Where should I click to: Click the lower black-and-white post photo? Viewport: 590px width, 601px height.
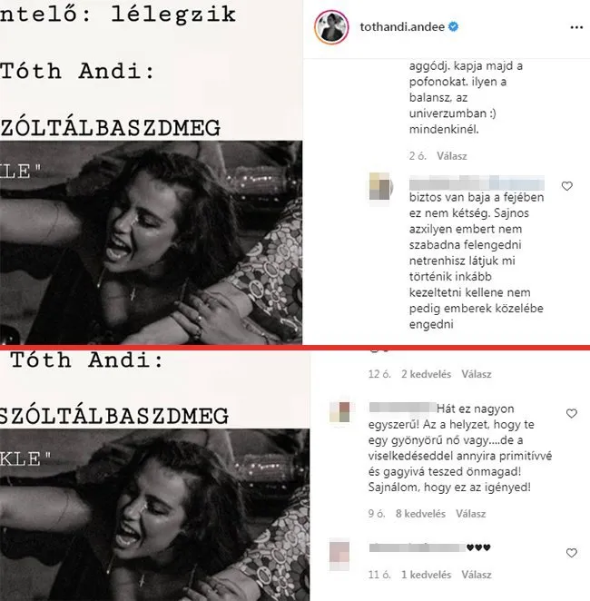[x=155, y=515]
